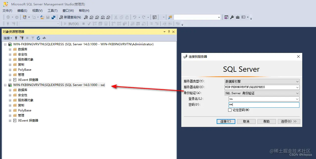Open the 视图(V) menu

tap(37, 11)
